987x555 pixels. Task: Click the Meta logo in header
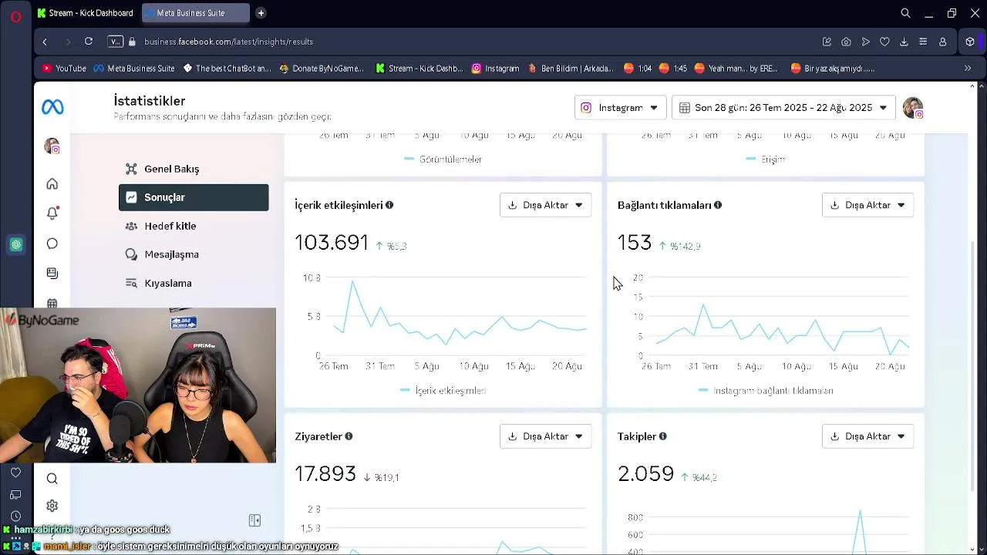tap(52, 107)
